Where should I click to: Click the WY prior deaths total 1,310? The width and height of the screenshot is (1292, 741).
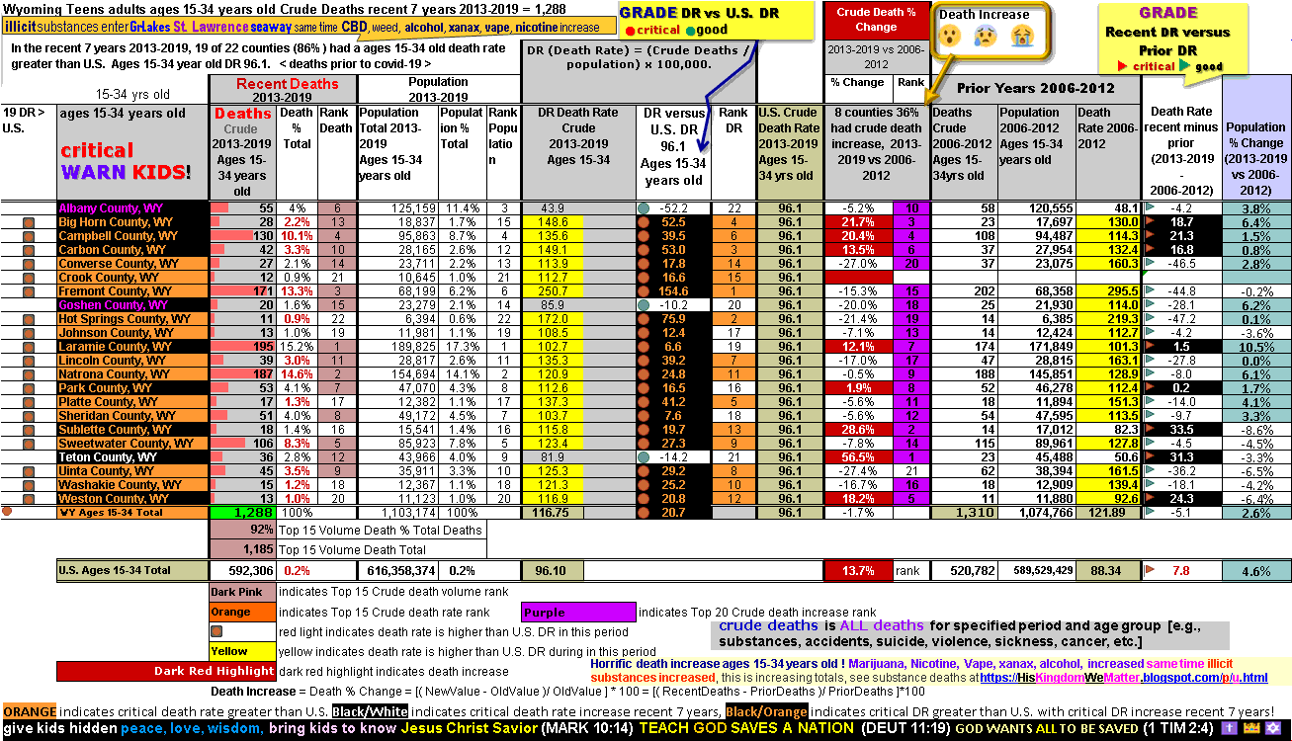pyautogui.click(x=963, y=513)
